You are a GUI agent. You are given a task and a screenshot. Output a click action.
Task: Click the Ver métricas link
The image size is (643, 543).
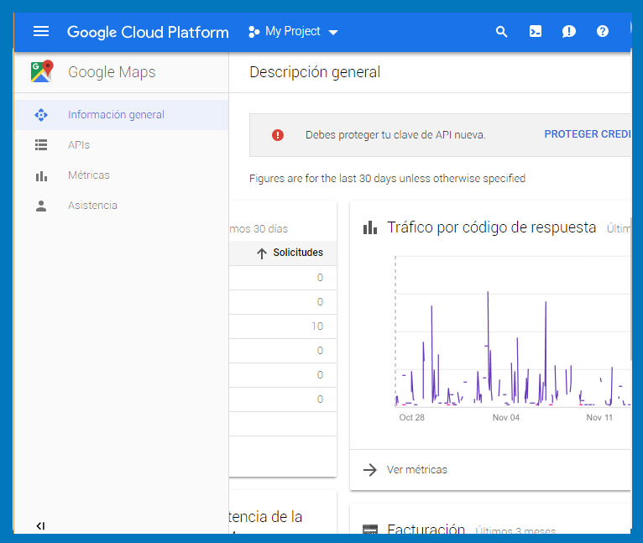pyautogui.click(x=416, y=470)
